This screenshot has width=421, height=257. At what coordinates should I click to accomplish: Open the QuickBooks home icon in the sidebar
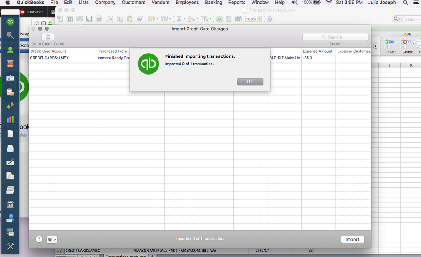click(x=10, y=21)
